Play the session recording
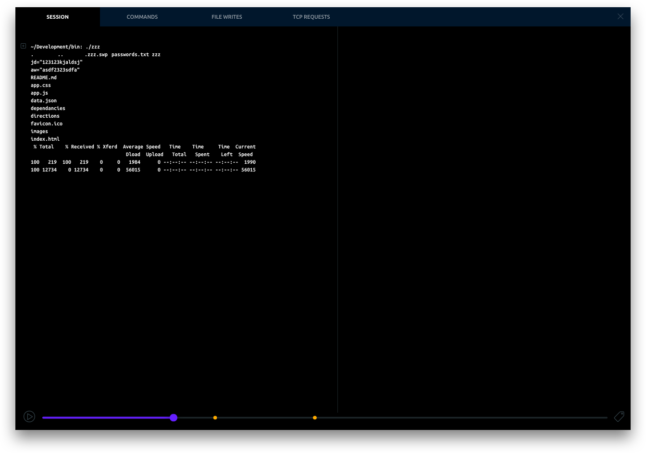 29,416
